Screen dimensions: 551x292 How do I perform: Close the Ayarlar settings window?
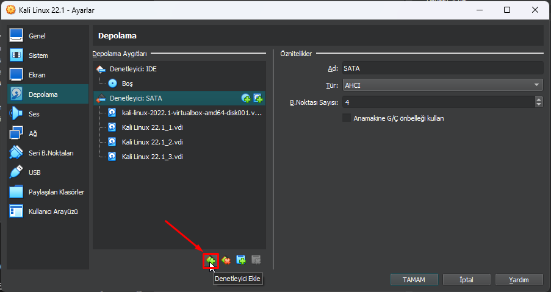535,10
